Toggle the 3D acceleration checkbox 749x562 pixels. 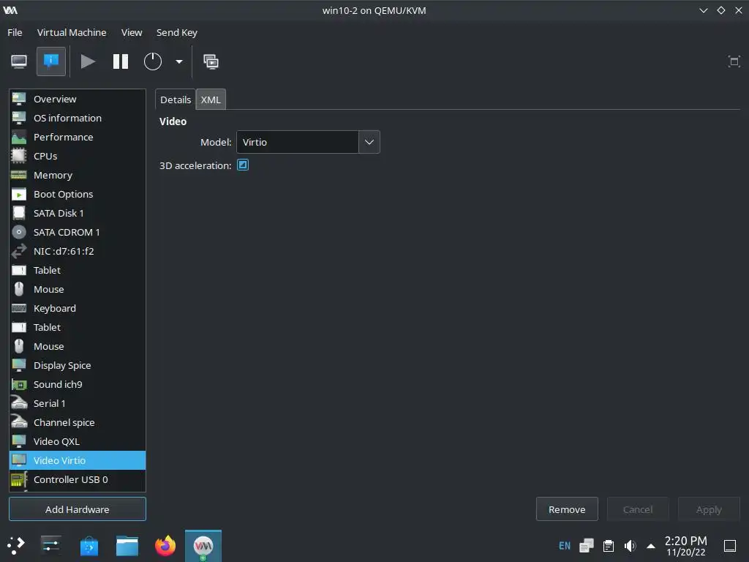coord(243,165)
